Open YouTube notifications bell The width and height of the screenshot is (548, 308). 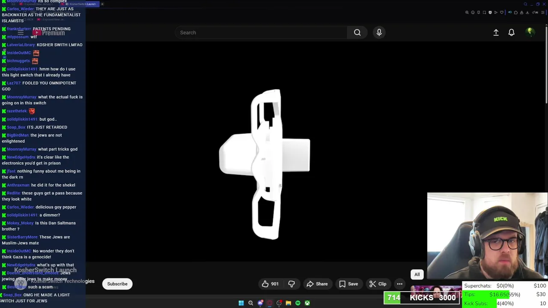click(x=511, y=33)
